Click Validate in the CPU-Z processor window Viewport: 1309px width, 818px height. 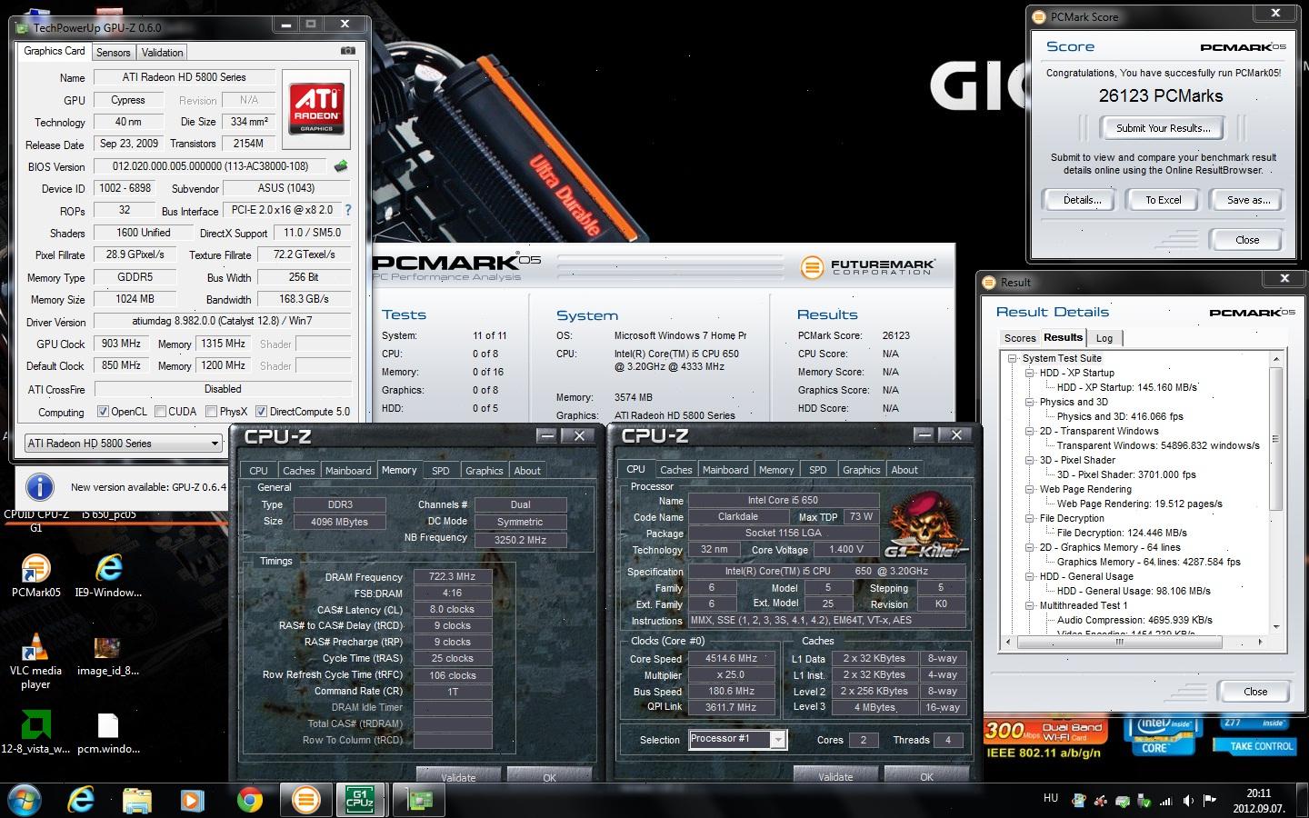pyautogui.click(x=835, y=776)
